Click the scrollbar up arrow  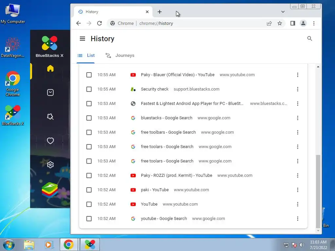tap(318, 67)
